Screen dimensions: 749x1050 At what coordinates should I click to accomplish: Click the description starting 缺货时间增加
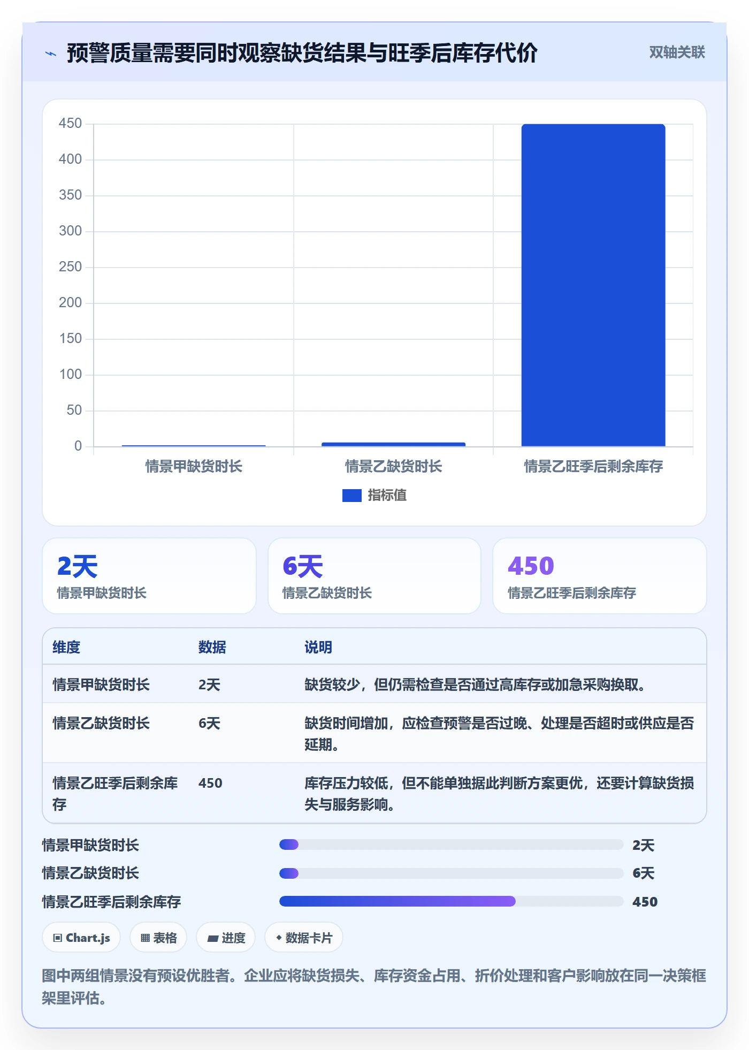[x=499, y=734]
